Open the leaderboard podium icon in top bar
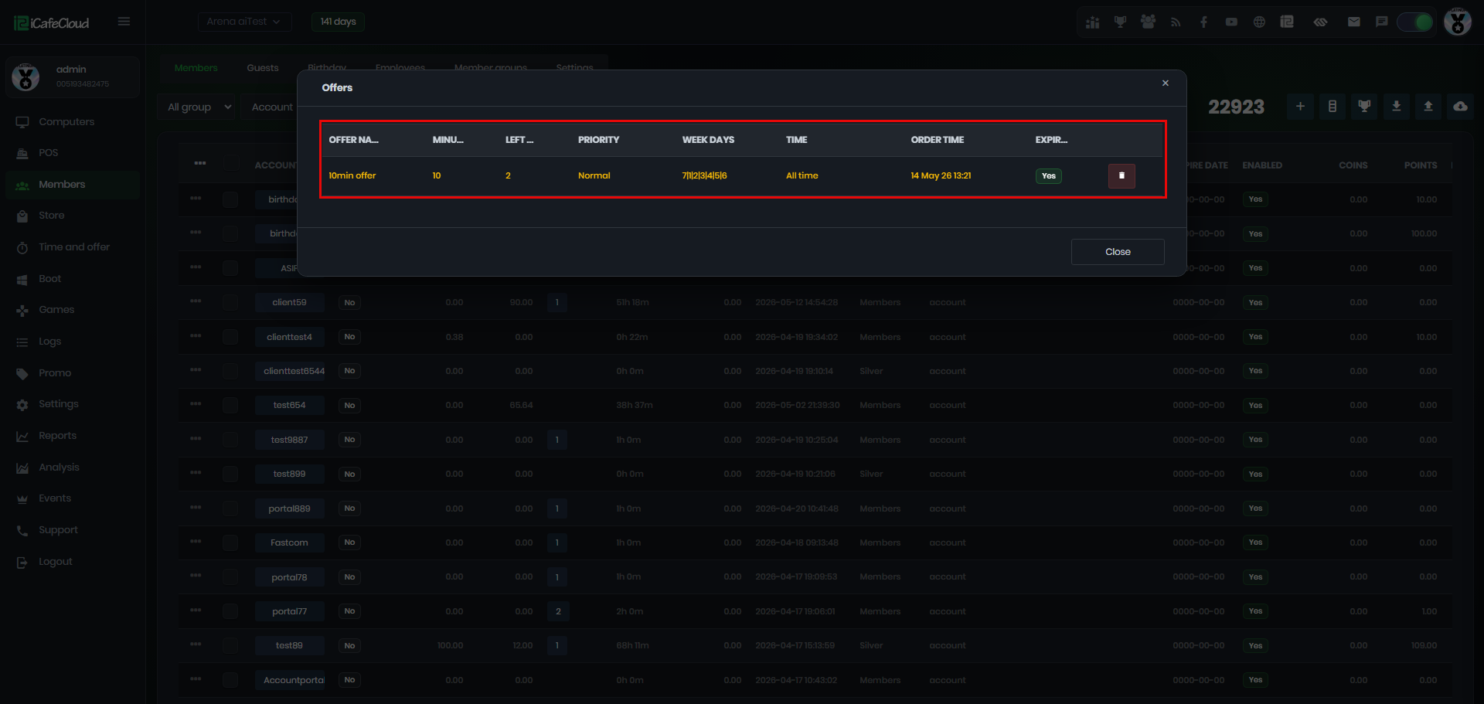Screen dimensions: 1484x704 click(1092, 22)
